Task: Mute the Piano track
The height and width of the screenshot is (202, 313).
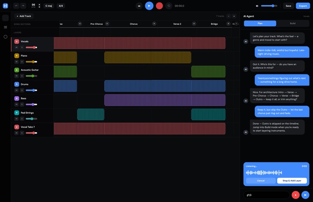Action: (x=17, y=62)
